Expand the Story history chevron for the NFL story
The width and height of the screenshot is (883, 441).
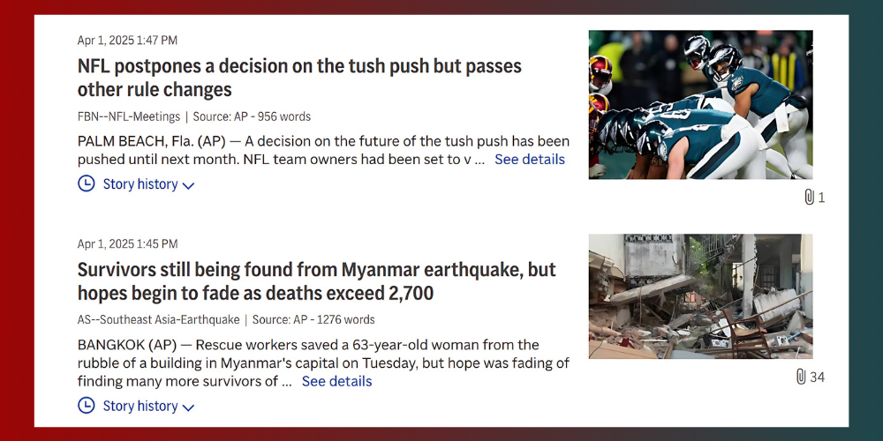(188, 185)
